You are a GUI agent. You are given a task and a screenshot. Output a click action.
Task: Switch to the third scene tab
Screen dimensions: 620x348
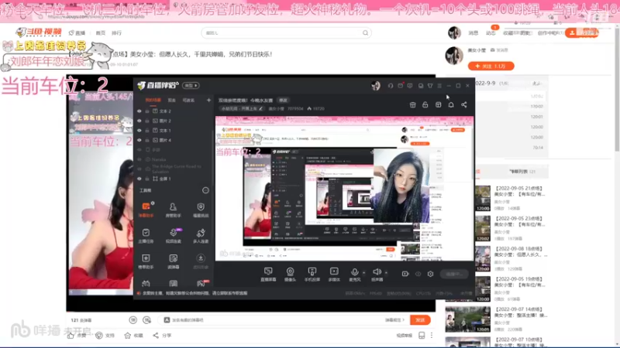[x=188, y=101]
